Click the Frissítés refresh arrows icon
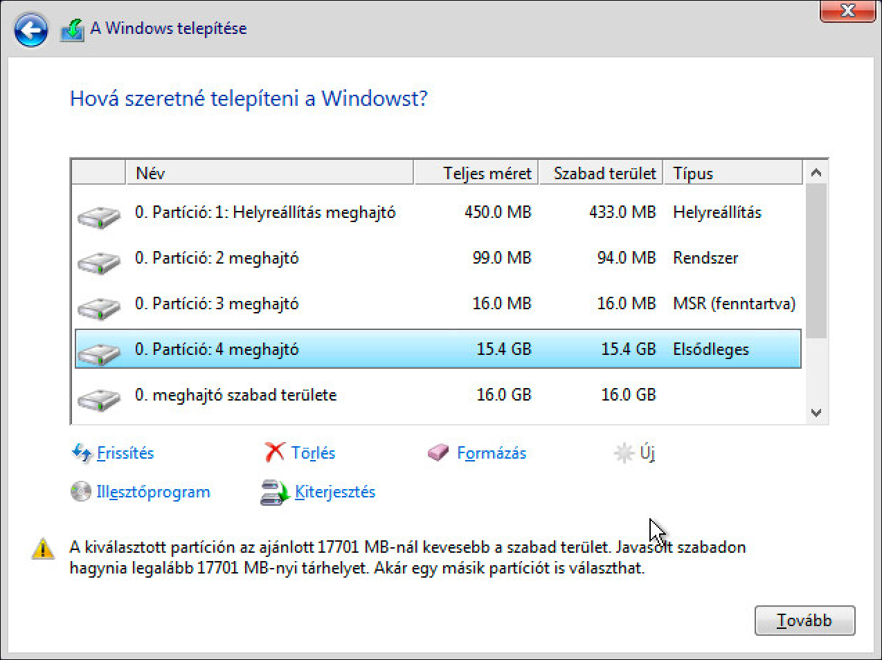882x660 pixels. coord(82,453)
